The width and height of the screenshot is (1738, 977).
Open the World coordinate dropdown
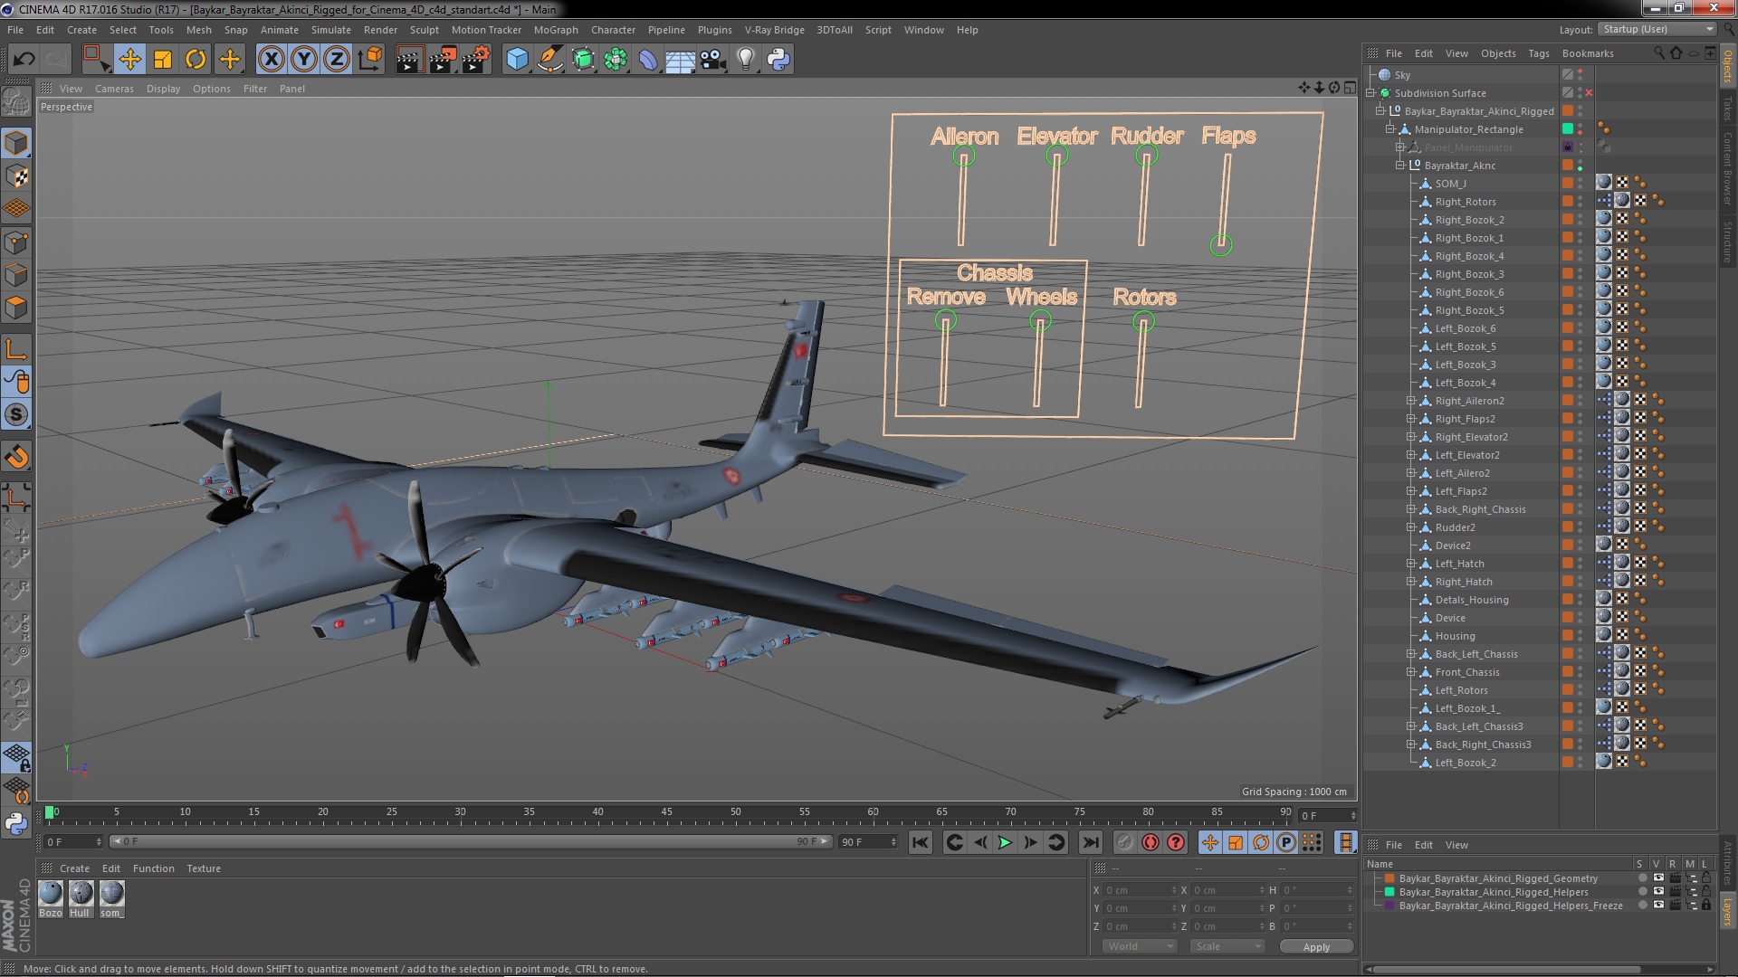(x=1139, y=946)
